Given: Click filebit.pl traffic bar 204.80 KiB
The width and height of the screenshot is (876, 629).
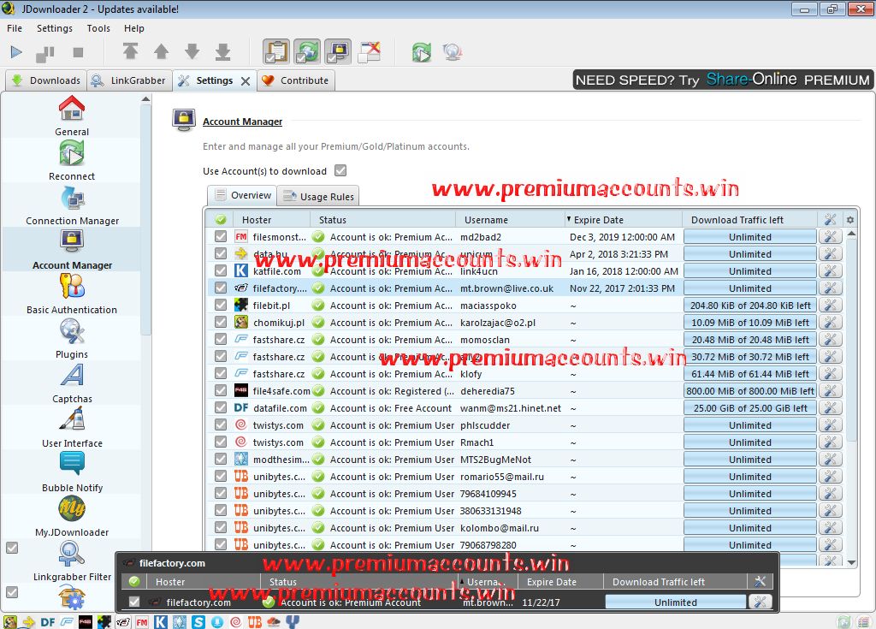Looking at the screenshot, I should click(x=749, y=306).
